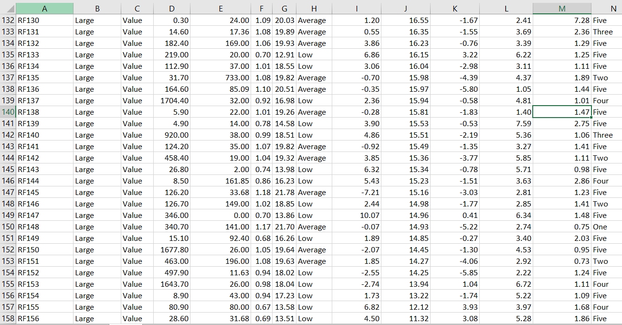Select the cell containing RF135
Image resolution: width=622 pixels, height=325 pixels.
coord(44,77)
